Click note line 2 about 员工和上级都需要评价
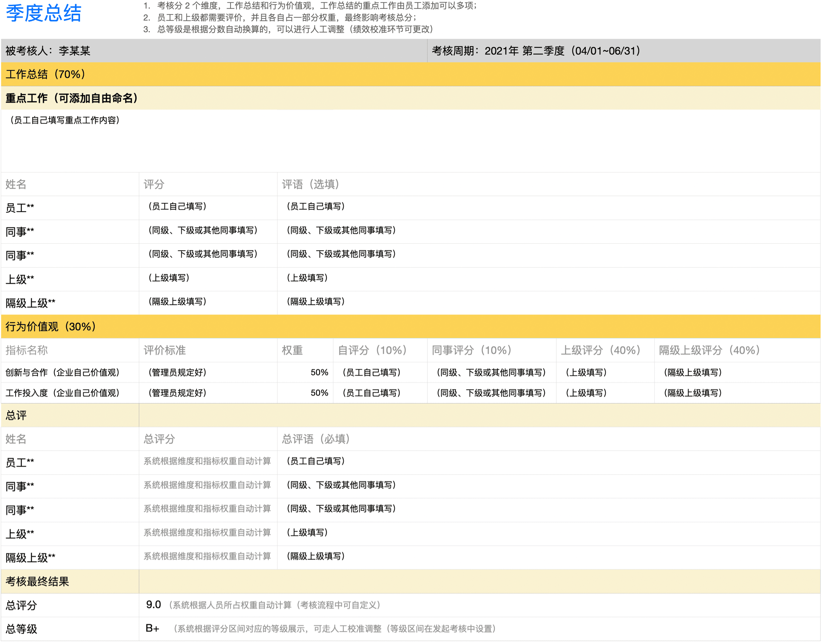The width and height of the screenshot is (822, 643). pos(280,17)
